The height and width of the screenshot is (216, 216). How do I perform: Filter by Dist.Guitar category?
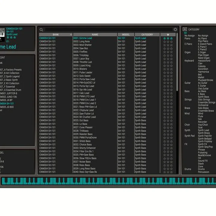coord(203,88)
